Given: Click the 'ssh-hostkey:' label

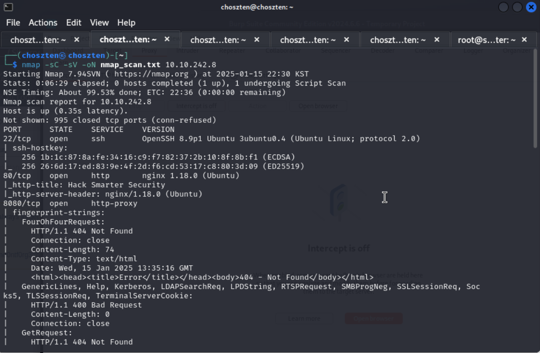Looking at the screenshot, I should click(x=40, y=148).
